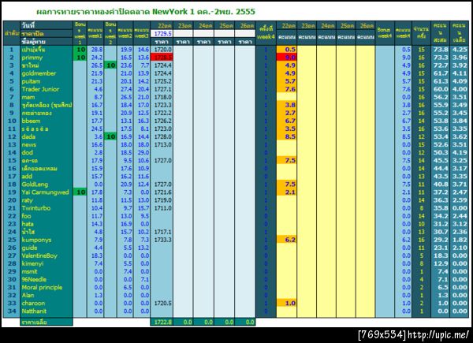This screenshot has width=473, height=343.
Task: Click the player name goldmember
Action: [x=39, y=73]
